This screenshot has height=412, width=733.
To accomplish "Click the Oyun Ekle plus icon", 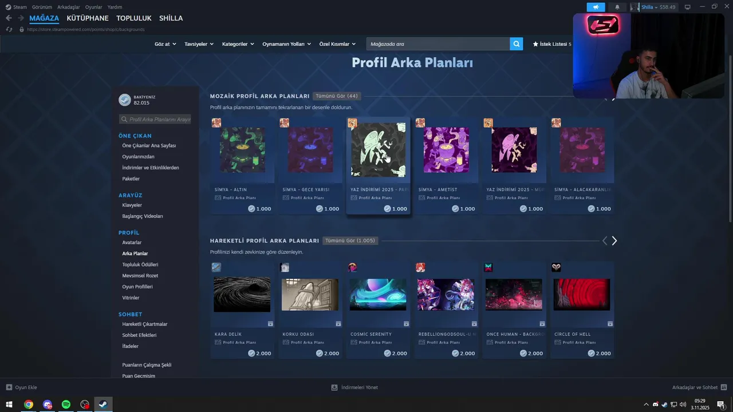I will 9,387.
